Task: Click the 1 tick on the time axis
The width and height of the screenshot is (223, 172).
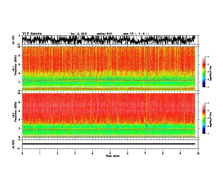Action: 40,153
